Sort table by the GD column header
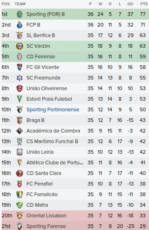This screenshot has width=149, height=230. point(130,4)
